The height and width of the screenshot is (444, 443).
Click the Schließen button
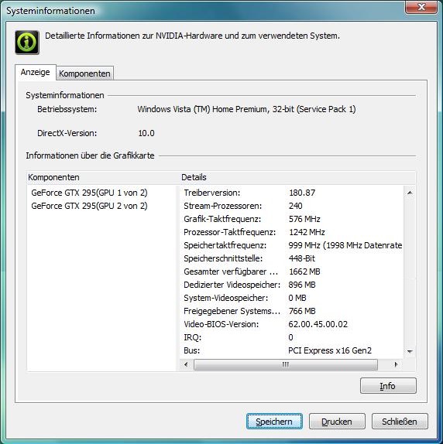point(400,422)
